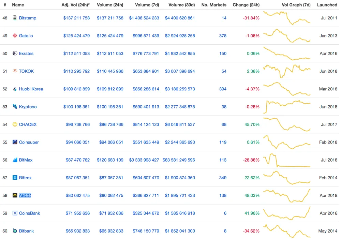Open the Bittrex exchange link

click(25, 178)
